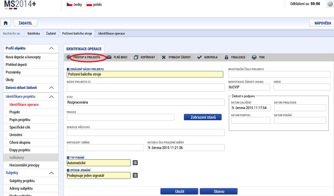Screen dimensions: 334x196
Task: Open the Žadatel menu button
Action: click(25, 23)
